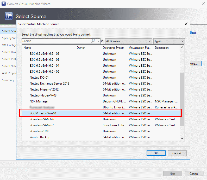This screenshot has height=180, width=207.
Task: Click Suse Linux Ente... operating system cell
Action: click(x=115, y=125)
